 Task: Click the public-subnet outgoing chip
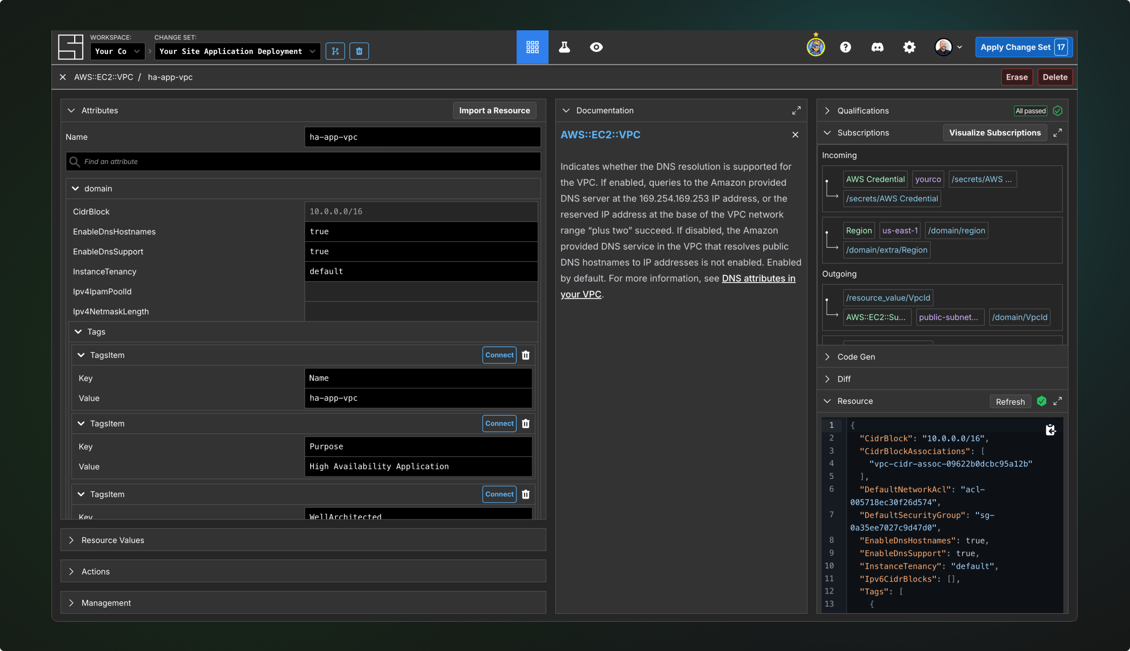click(950, 317)
